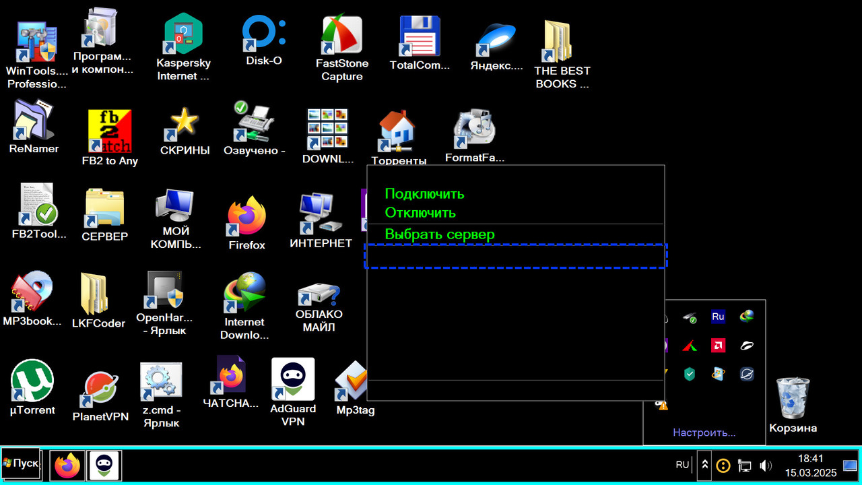Open THE BEST BOOKS folder

pos(562,55)
